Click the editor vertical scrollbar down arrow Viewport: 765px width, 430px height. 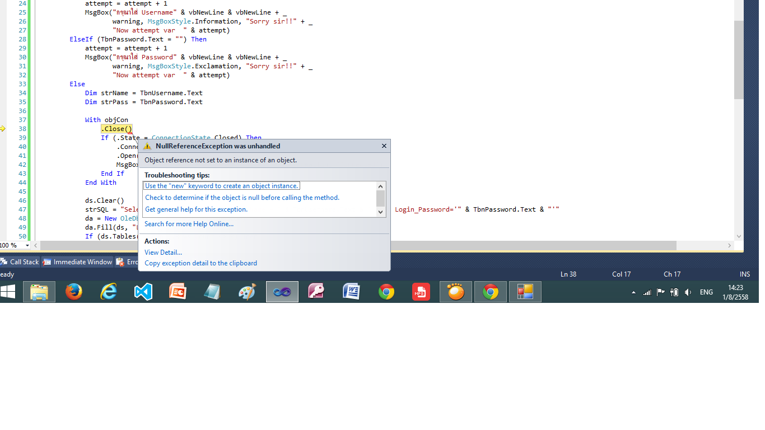[x=739, y=236]
